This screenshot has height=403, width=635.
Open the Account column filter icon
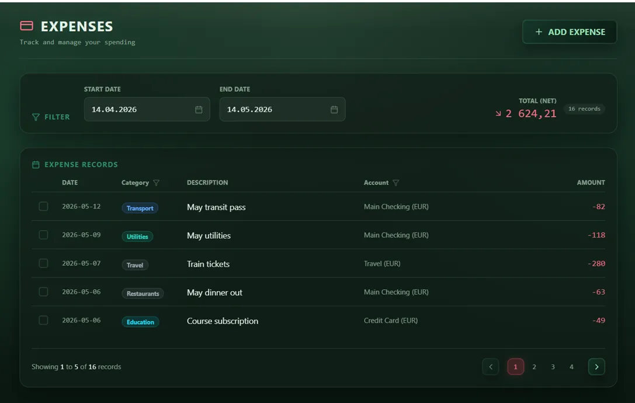pos(395,183)
